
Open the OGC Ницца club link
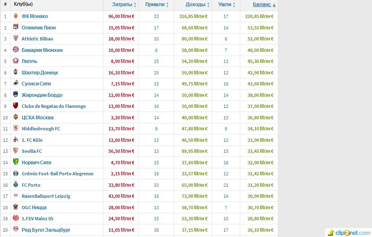click(x=34, y=208)
